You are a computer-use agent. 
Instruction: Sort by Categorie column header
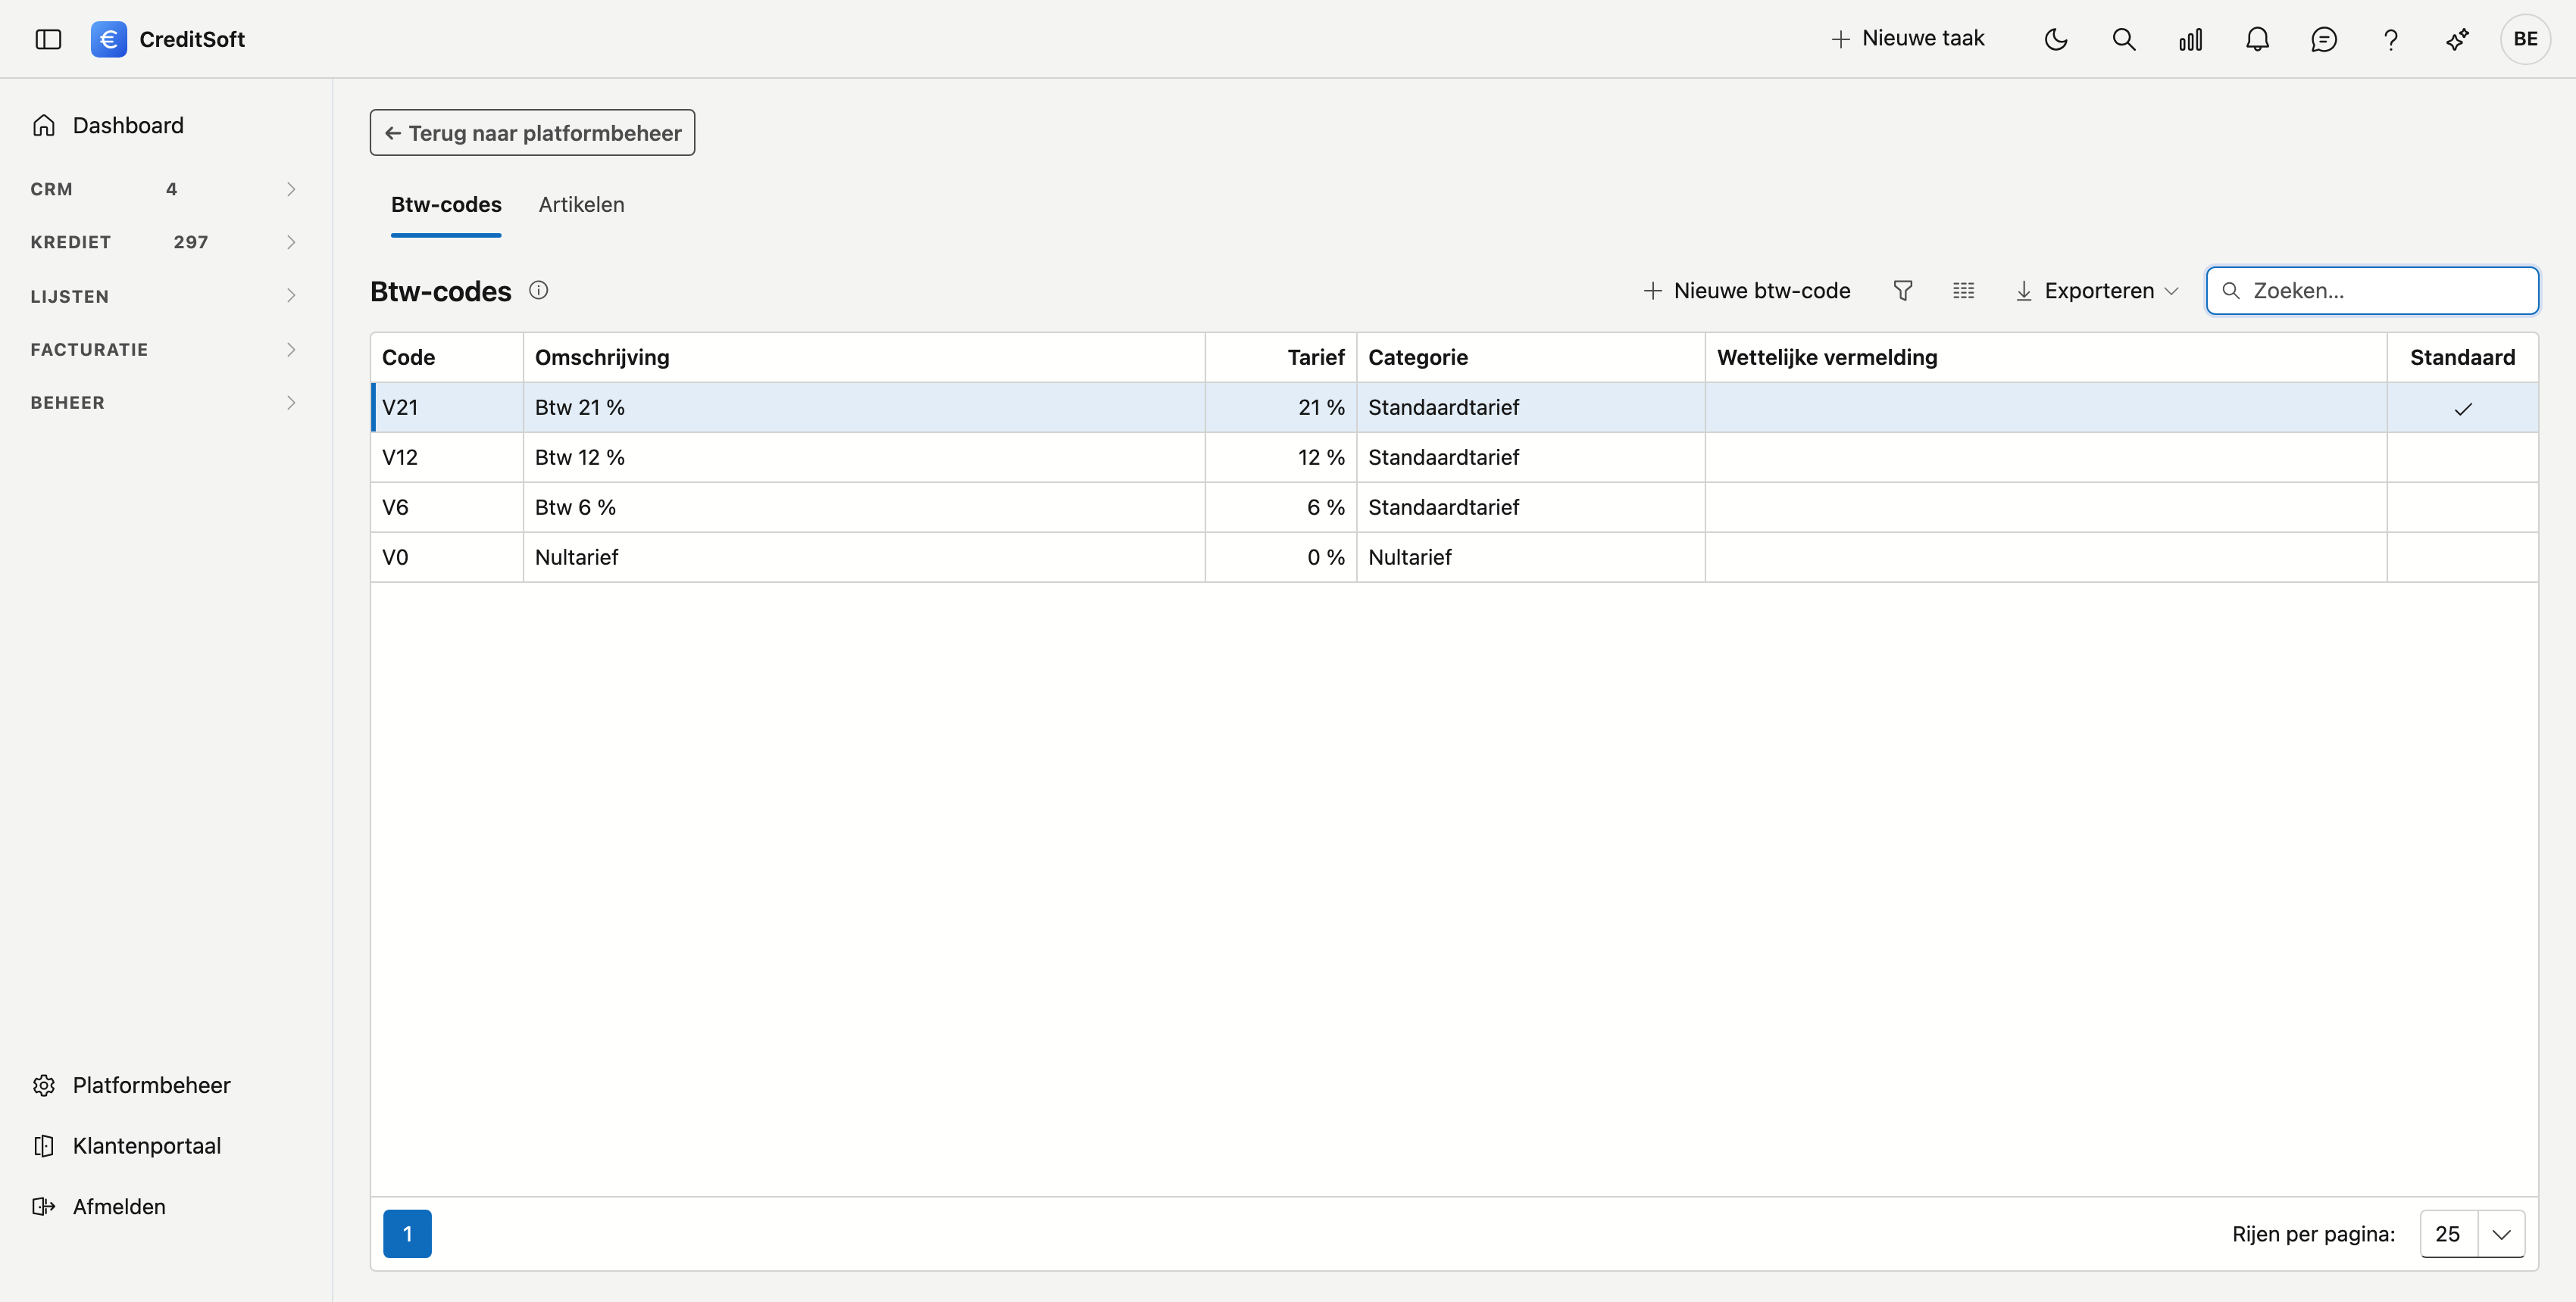1531,358
